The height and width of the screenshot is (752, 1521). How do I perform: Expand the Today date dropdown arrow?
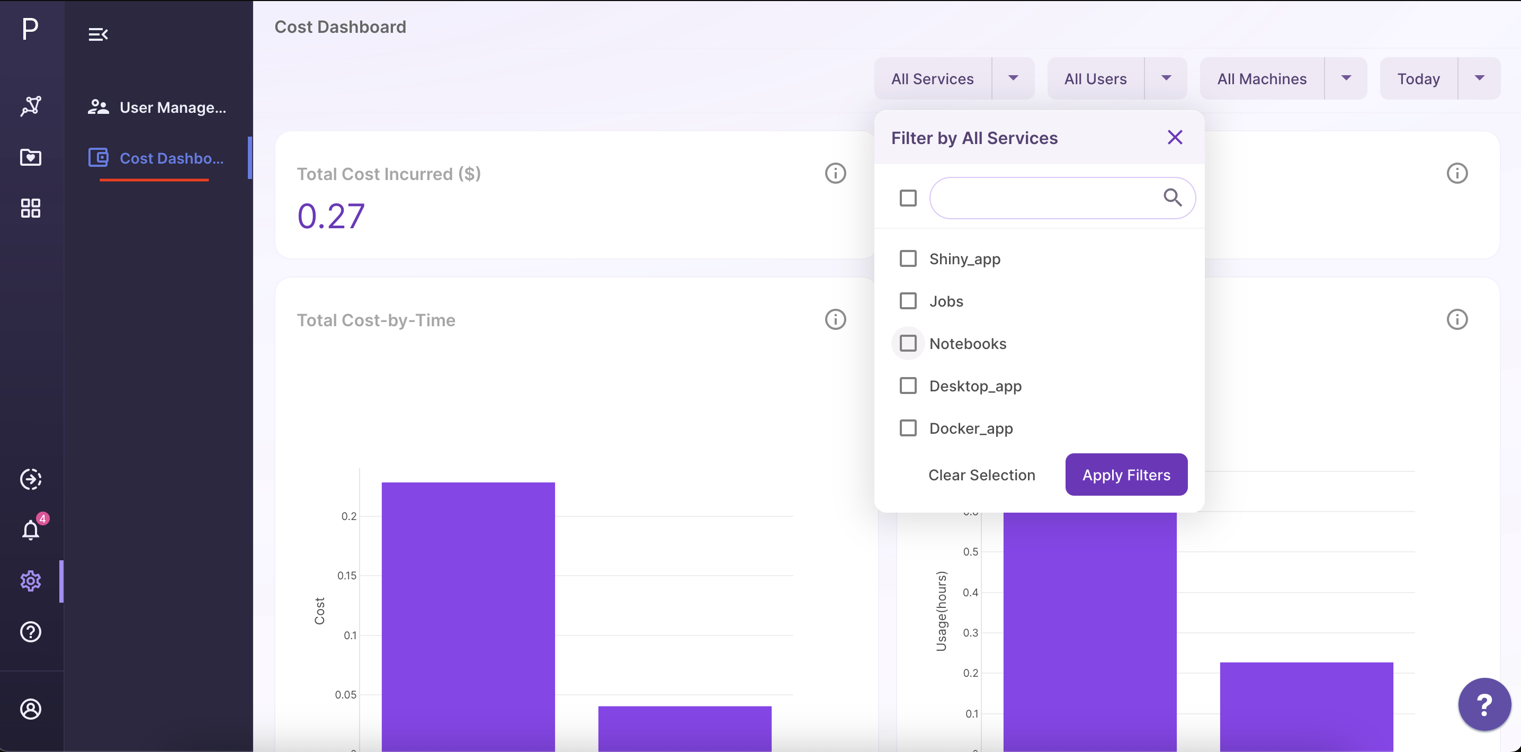pyautogui.click(x=1480, y=78)
